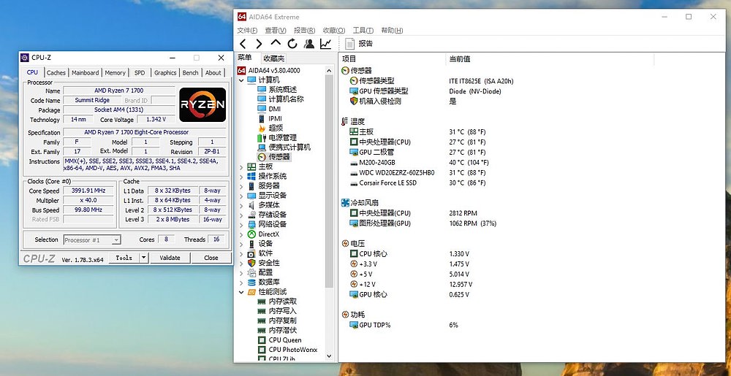Click the Tools button in CPU-Z
The height and width of the screenshot is (376, 731).
[x=124, y=258]
